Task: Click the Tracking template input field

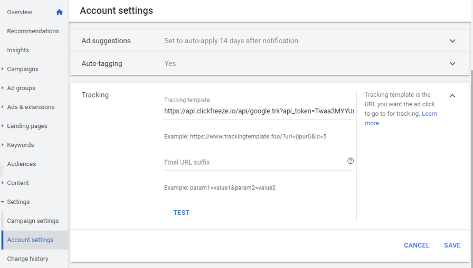Action: (259, 111)
